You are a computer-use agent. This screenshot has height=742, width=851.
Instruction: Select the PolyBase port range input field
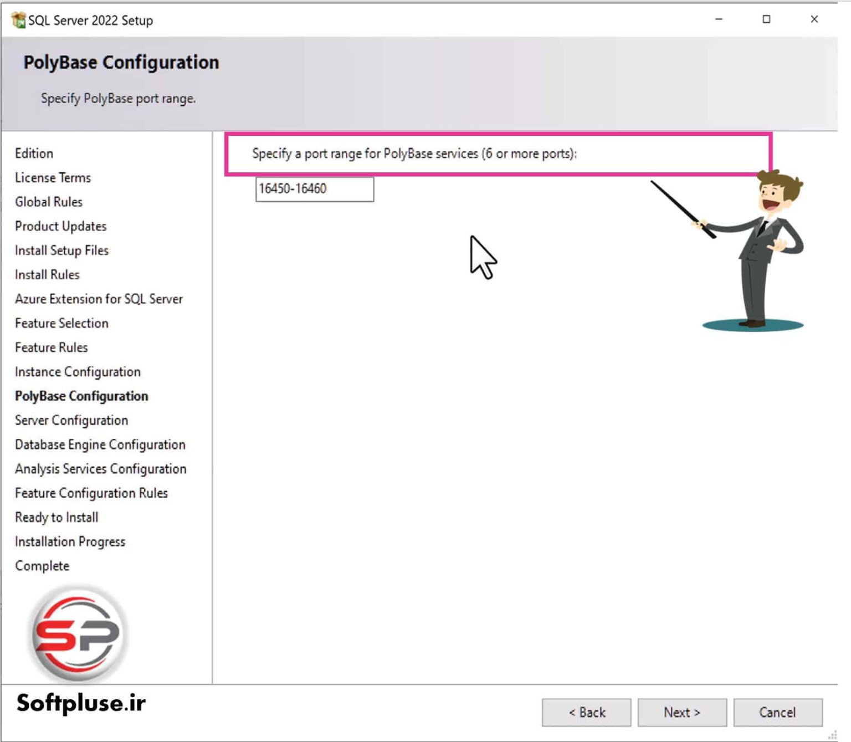click(x=314, y=189)
